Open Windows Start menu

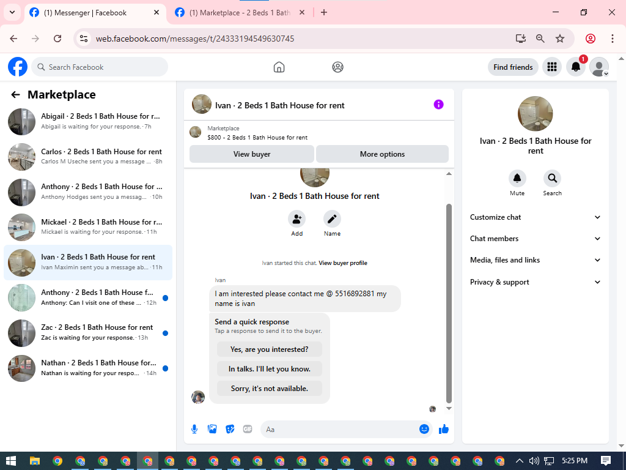pos(11,461)
